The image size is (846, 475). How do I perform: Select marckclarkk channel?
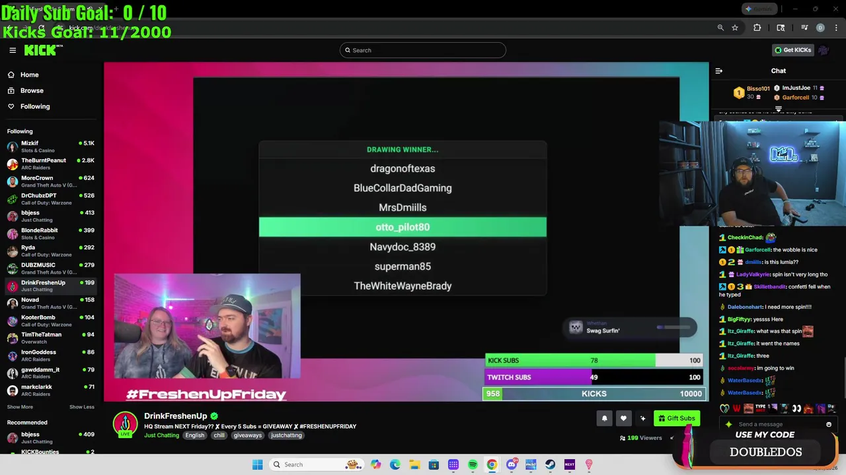(51, 391)
